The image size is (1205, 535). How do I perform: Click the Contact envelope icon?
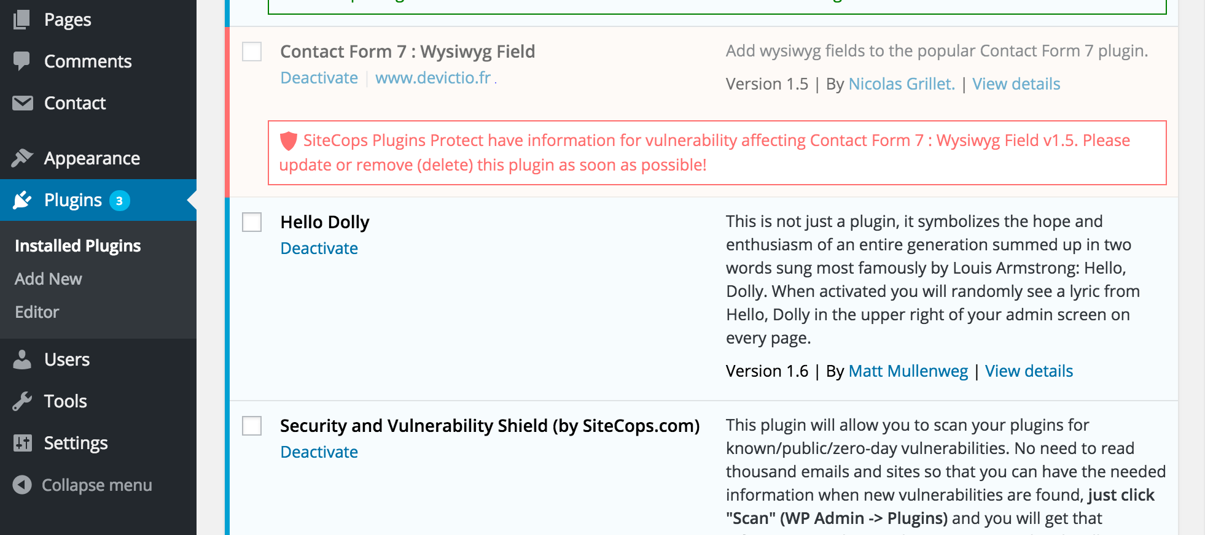(x=22, y=103)
